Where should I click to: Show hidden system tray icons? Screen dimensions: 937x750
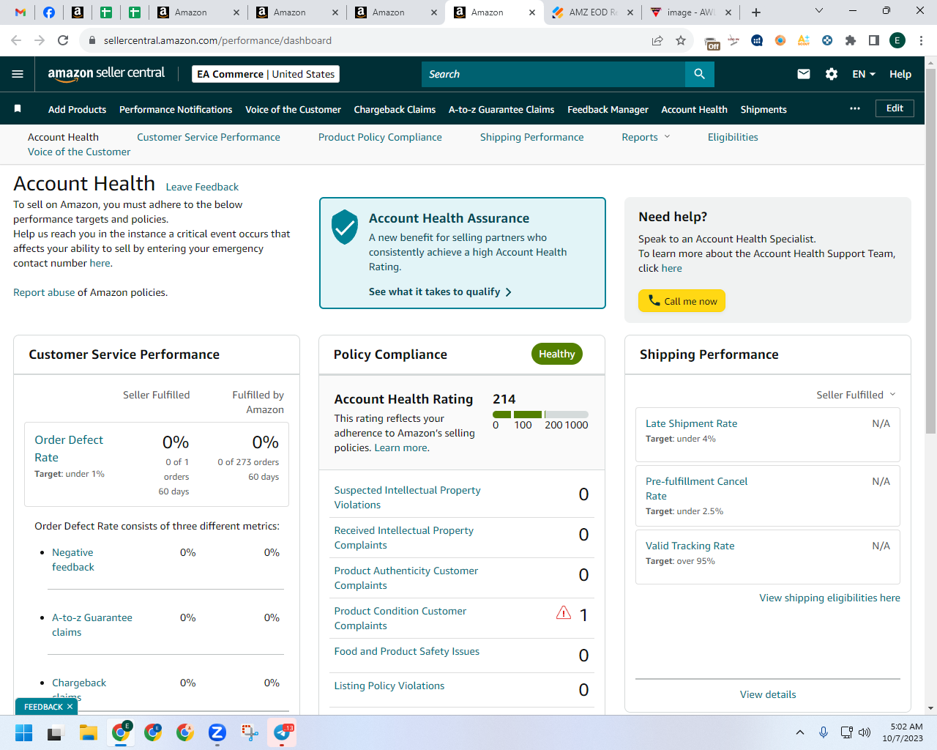[x=800, y=732]
